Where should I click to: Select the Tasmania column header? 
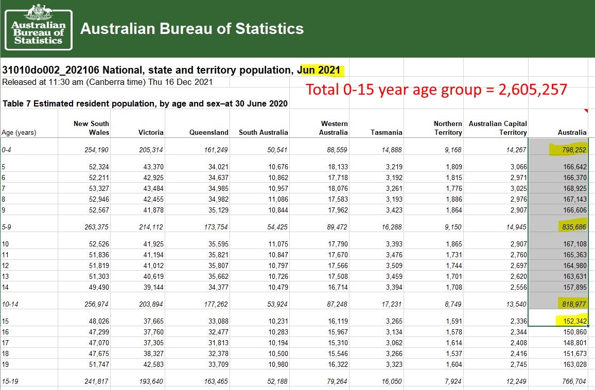click(x=386, y=132)
